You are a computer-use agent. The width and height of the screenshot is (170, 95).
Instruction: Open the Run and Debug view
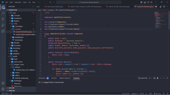tap(3, 25)
